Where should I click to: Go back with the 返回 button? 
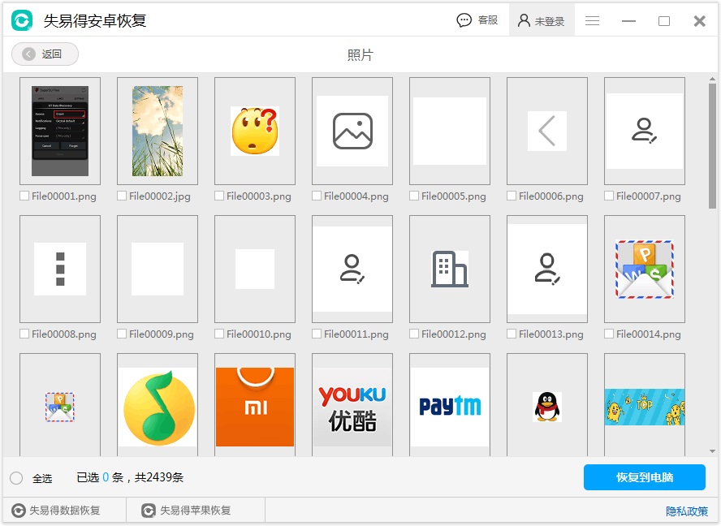coord(45,54)
